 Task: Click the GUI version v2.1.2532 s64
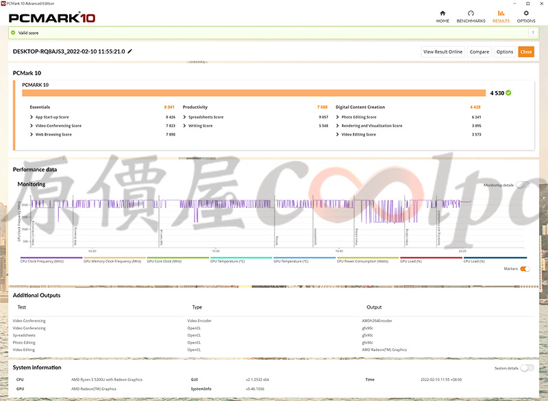pyautogui.click(x=258, y=379)
